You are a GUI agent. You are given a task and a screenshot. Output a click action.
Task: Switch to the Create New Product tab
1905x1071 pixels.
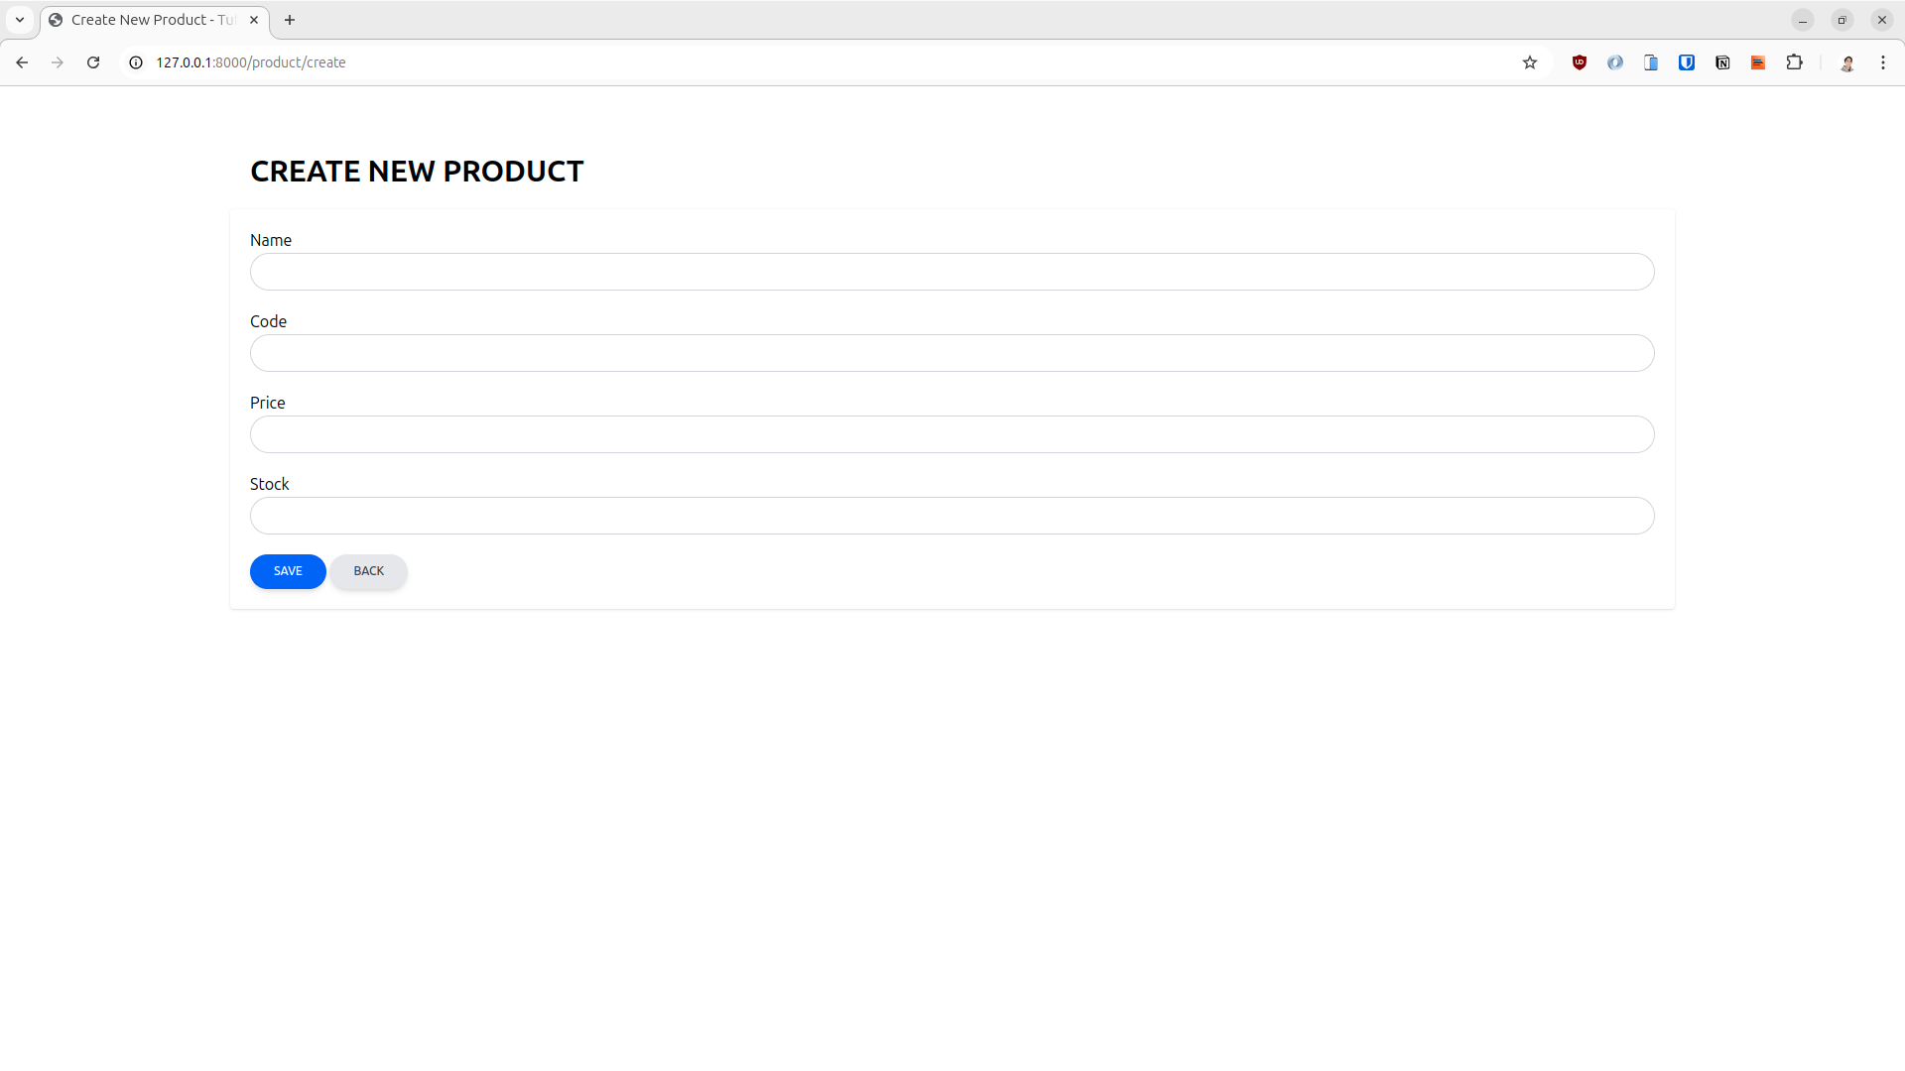tap(149, 20)
